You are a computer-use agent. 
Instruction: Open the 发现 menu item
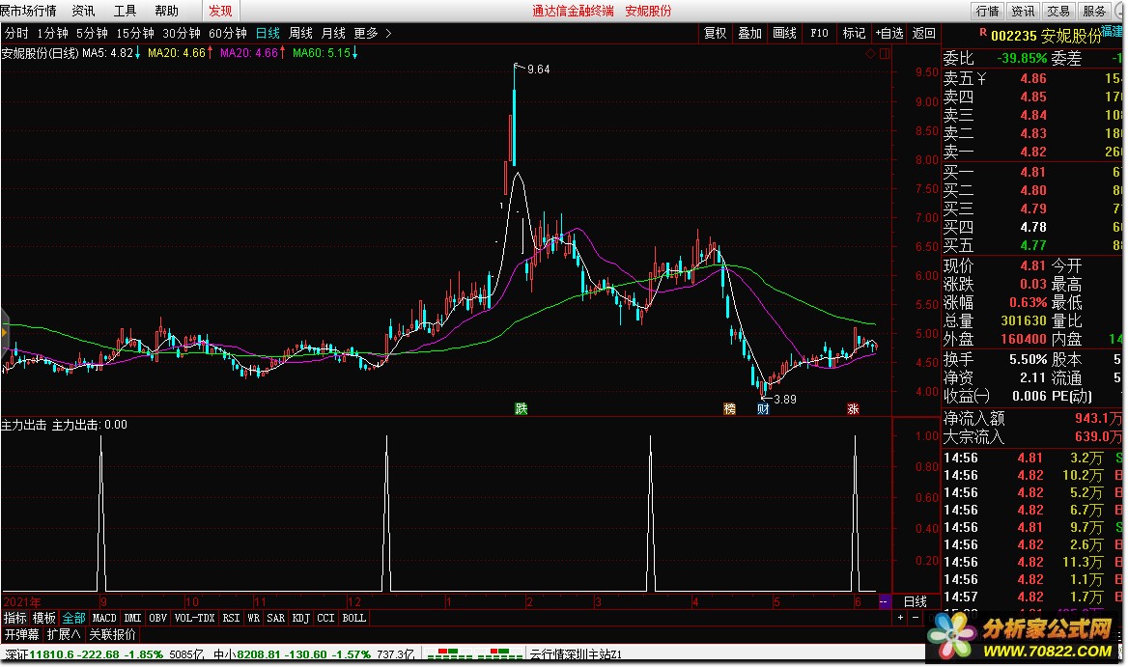220,11
